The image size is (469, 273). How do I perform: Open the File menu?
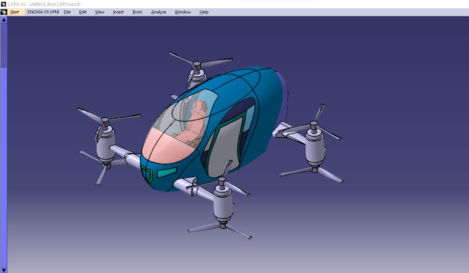click(67, 12)
